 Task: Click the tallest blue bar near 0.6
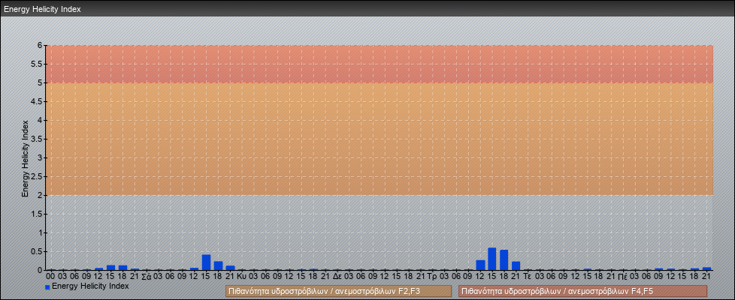492,259
